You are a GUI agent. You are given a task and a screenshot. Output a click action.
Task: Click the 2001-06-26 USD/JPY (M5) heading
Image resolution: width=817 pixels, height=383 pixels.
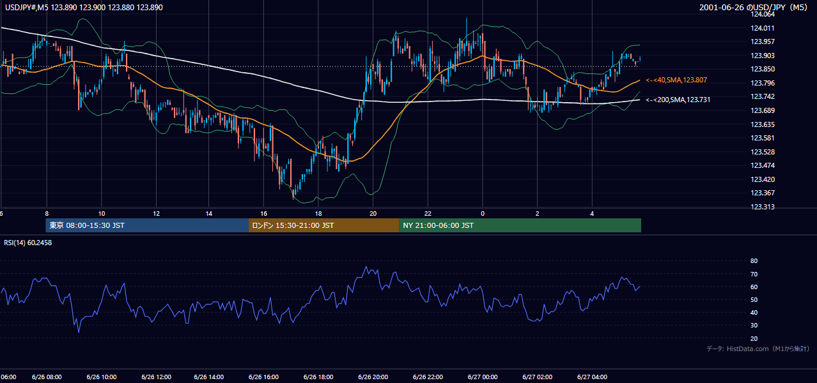click(754, 7)
